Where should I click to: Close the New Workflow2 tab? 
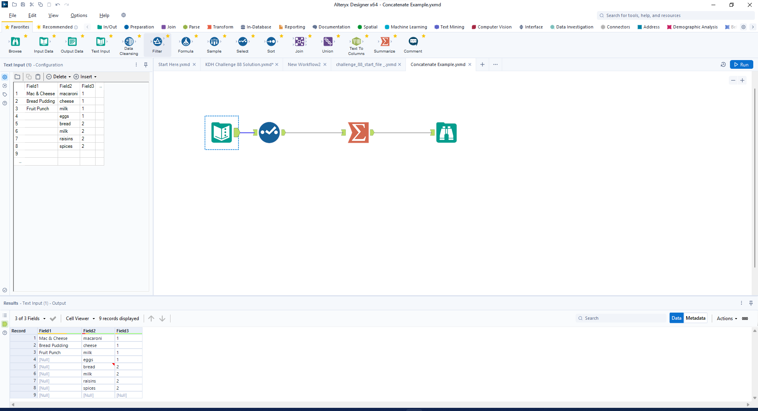coord(325,65)
